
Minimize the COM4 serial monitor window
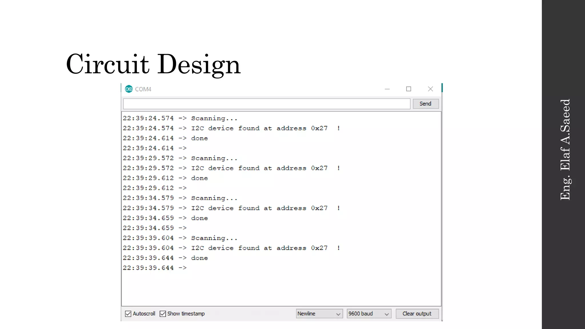tap(387, 89)
